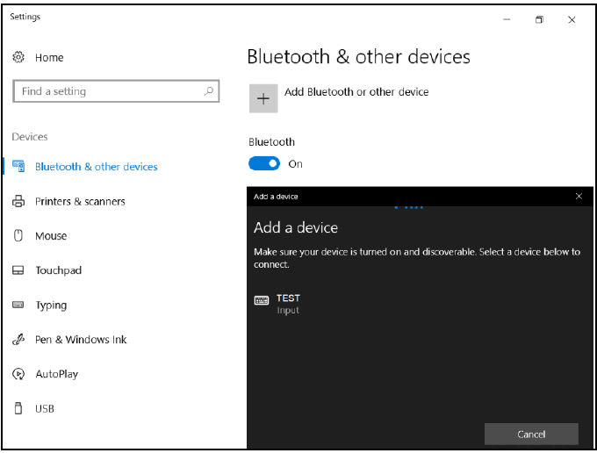
Task: Close the Add a device dialog
Action: (579, 197)
